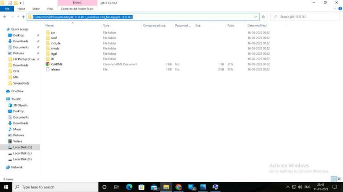Open the Screenshots folder in sidebar
Viewport: 343px width, 192px height.
point(21,83)
